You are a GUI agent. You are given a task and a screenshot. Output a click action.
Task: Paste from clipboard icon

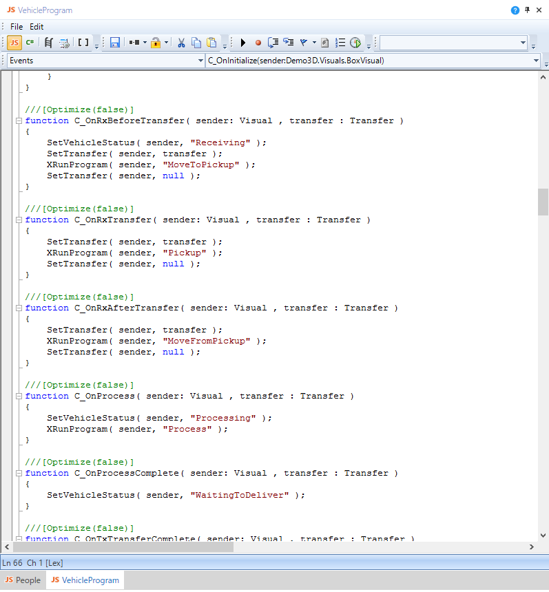[x=212, y=43]
